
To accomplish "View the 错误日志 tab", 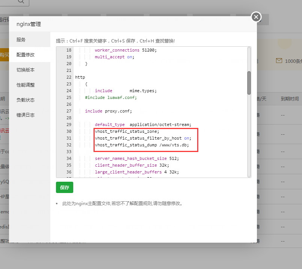I will [x=26, y=115].
